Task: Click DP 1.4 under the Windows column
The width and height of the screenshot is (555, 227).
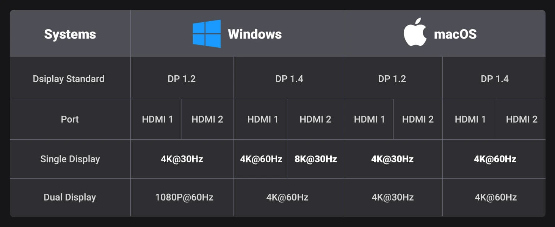Action: point(289,79)
